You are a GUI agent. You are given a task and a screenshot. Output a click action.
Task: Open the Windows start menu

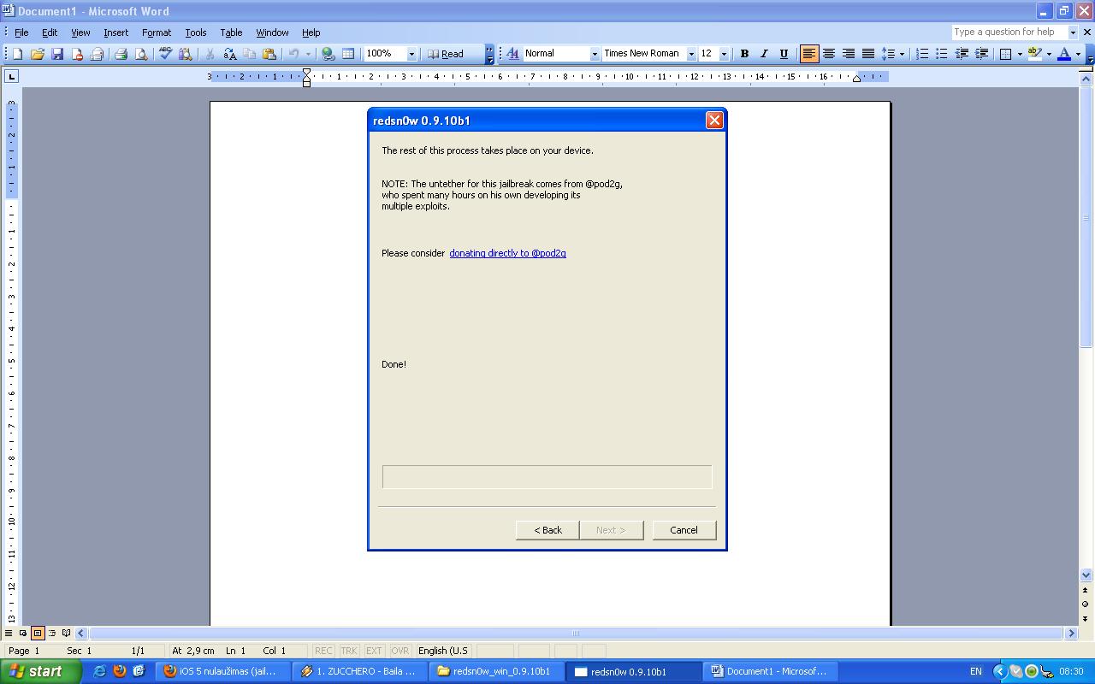[x=40, y=671]
